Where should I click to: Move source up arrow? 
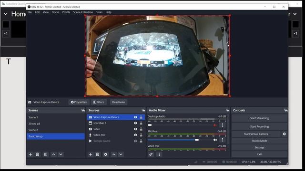click(113, 154)
